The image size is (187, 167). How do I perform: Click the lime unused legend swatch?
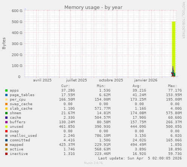pyautogui.click(x=6, y=127)
